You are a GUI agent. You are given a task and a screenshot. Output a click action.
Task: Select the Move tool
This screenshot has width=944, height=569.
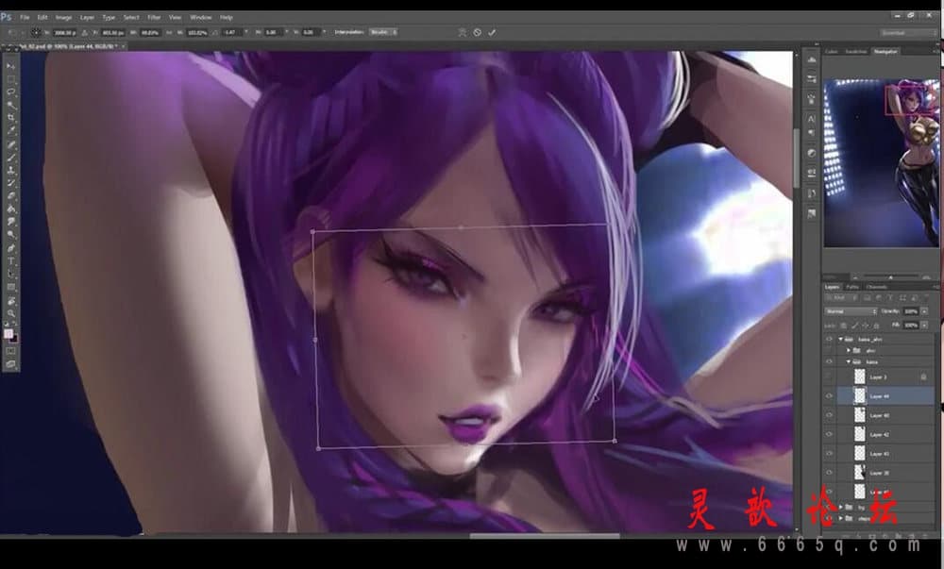pyautogui.click(x=10, y=65)
